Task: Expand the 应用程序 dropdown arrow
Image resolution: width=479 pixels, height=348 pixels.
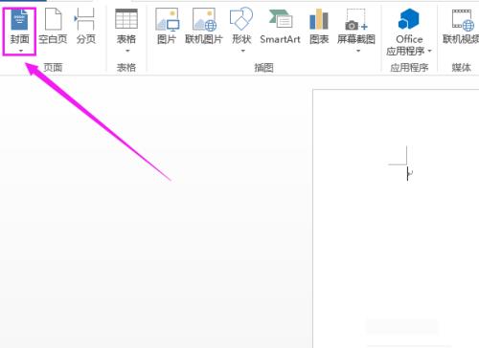Action: tap(429, 51)
